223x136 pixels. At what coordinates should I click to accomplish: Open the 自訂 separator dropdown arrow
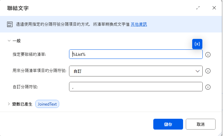(x=197, y=71)
